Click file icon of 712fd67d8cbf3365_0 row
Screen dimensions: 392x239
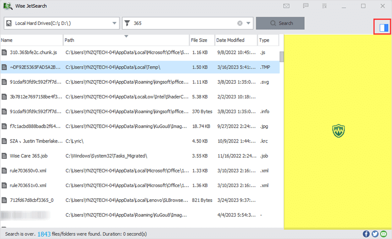point(4,200)
